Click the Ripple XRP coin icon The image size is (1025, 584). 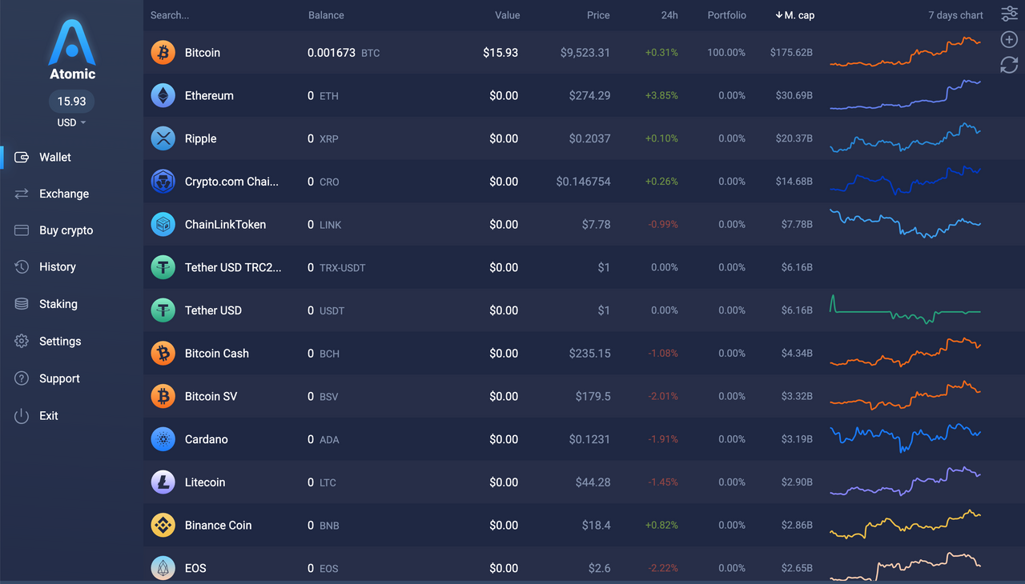tap(163, 138)
